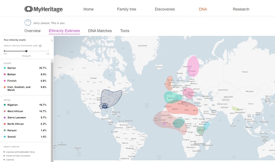Go to the Family tree section

[x=126, y=9]
